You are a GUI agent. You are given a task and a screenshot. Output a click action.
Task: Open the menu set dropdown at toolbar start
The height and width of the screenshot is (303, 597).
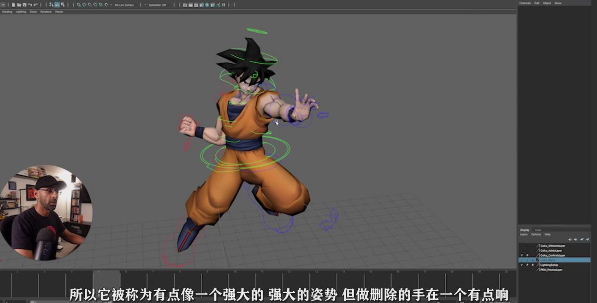click(x=3, y=5)
